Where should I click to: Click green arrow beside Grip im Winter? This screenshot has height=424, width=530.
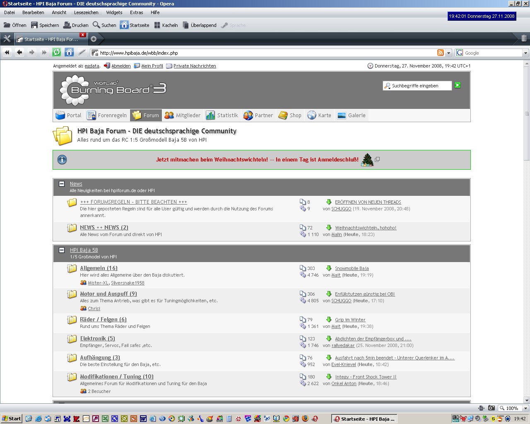click(x=329, y=320)
